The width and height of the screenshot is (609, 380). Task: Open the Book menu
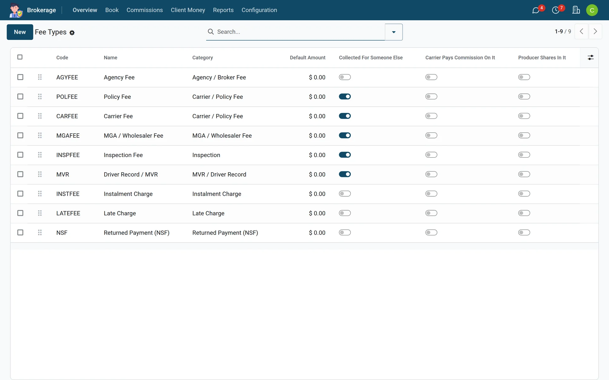tap(112, 10)
